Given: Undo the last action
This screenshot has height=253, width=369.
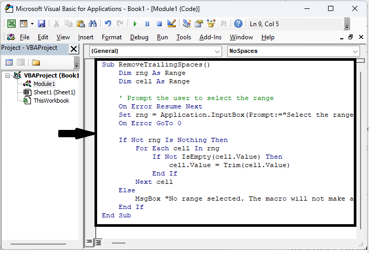Looking at the screenshot, I should click(x=108, y=24).
